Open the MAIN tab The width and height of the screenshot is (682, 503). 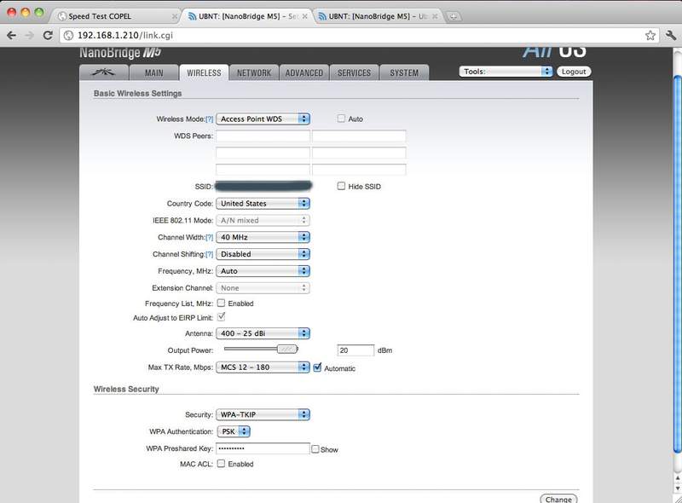click(154, 72)
